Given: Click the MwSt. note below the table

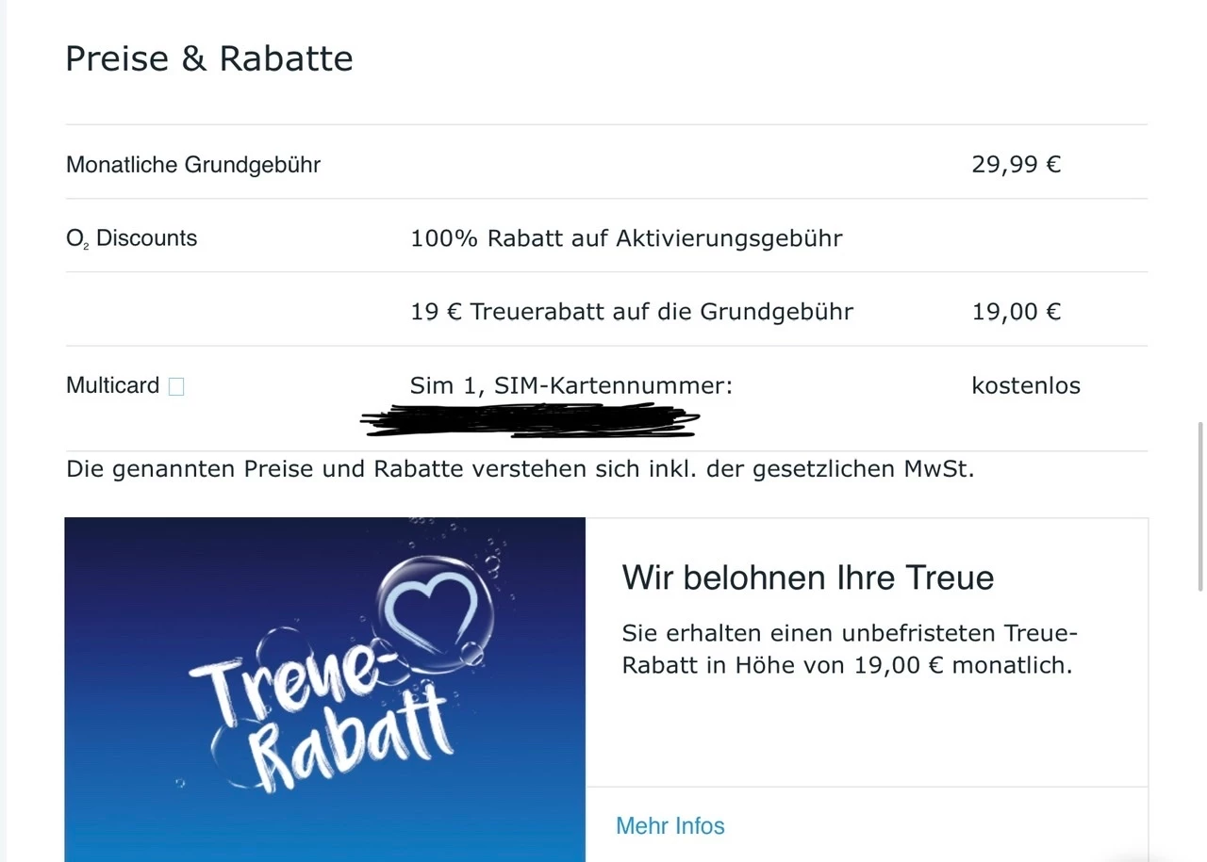Looking at the screenshot, I should 520,469.
